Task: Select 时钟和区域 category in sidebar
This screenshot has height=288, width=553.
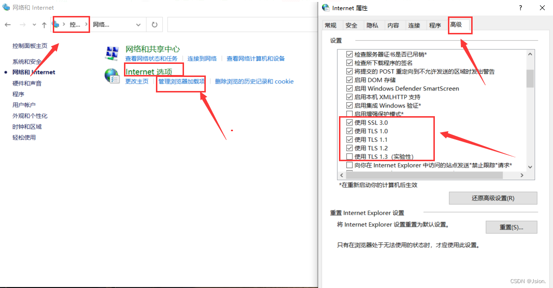Action: (x=27, y=127)
